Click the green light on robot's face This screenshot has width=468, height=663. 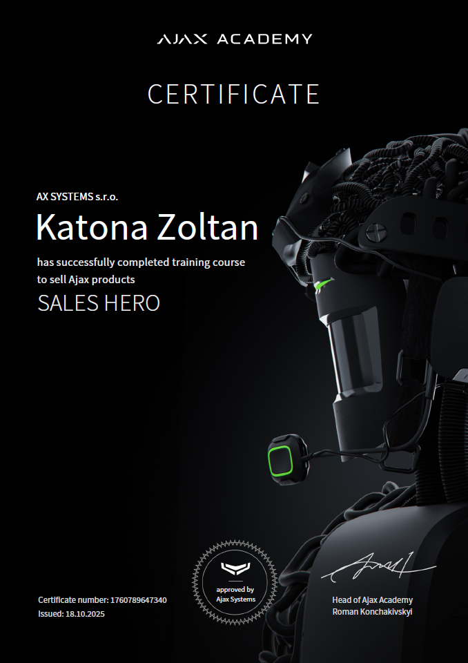[324, 284]
